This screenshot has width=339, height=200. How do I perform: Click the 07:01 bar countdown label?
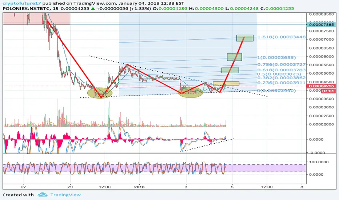click(x=328, y=91)
